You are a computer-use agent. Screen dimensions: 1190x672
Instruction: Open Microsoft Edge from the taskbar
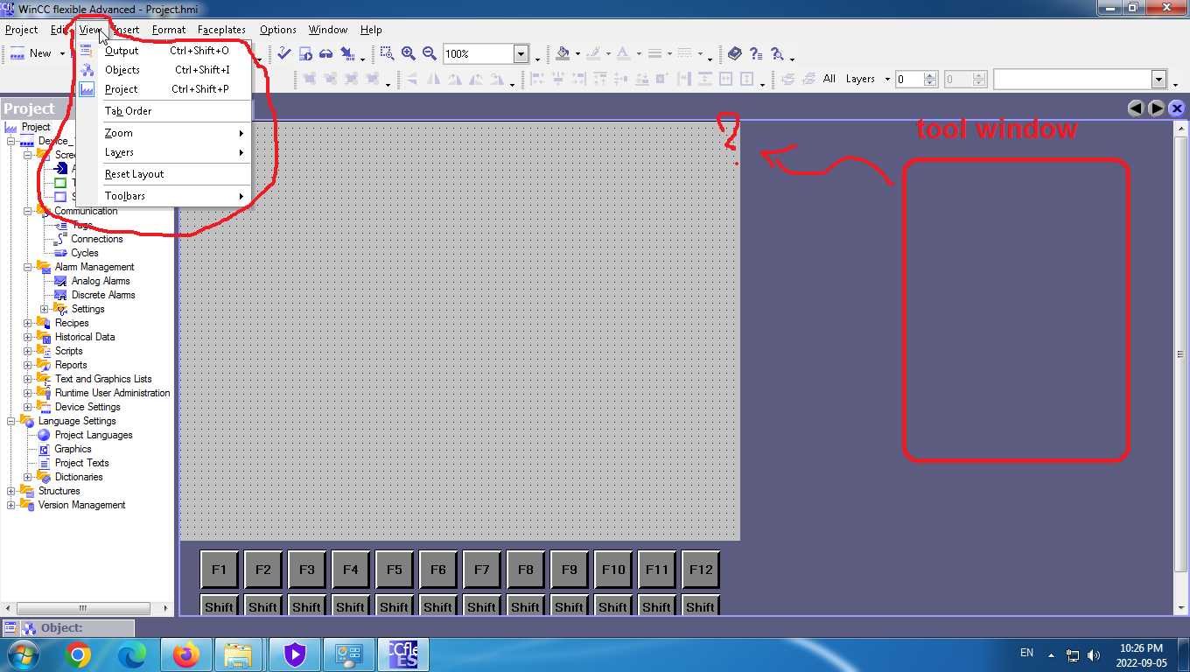click(x=131, y=654)
